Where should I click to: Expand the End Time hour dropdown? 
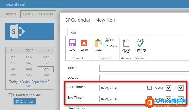[168, 99]
